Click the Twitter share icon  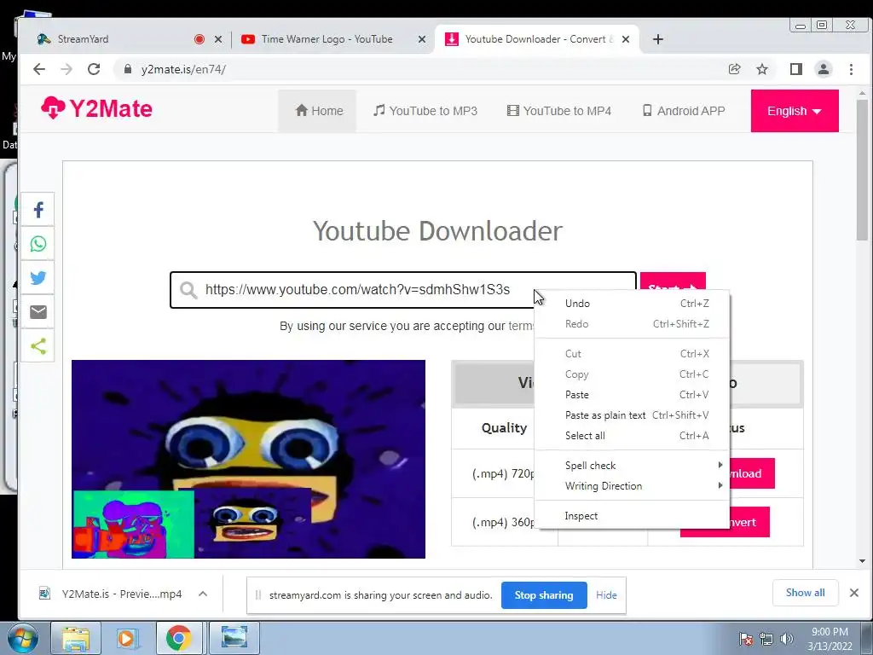(x=38, y=278)
